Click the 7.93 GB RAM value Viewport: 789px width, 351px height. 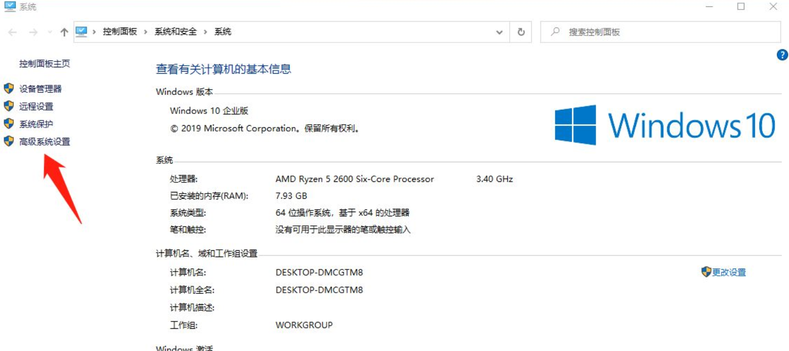291,196
